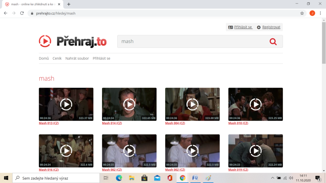Viewport: 326px width, 183px height.
Task: Open the Mash 010 (CZ) title link
Action: pyautogui.click(x=238, y=123)
